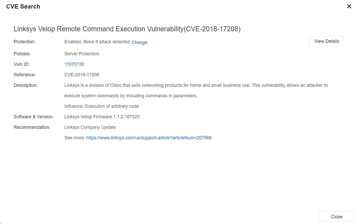The image size is (357, 224).
Task: Close the CVE Search dialog with X icon
Action: 349,6
